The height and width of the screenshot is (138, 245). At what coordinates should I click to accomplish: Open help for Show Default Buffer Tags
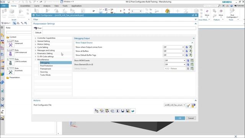191,55
